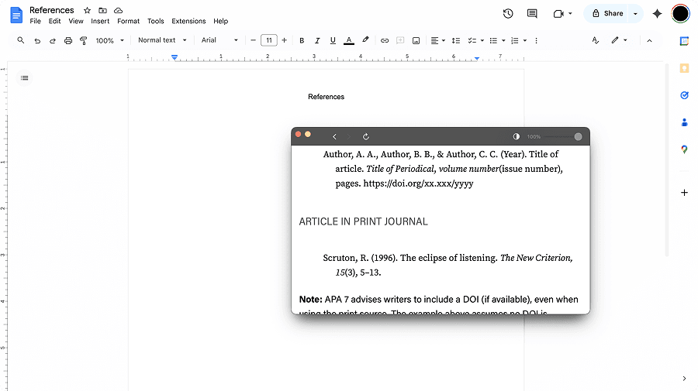Move document to folder icon
Screen dimensions: 698x391
[103, 10]
